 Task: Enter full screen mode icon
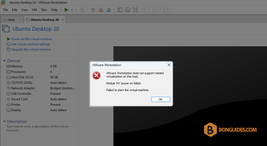click(136, 10)
